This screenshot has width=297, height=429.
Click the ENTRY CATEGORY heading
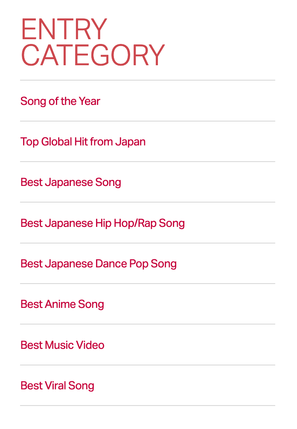(x=93, y=42)
